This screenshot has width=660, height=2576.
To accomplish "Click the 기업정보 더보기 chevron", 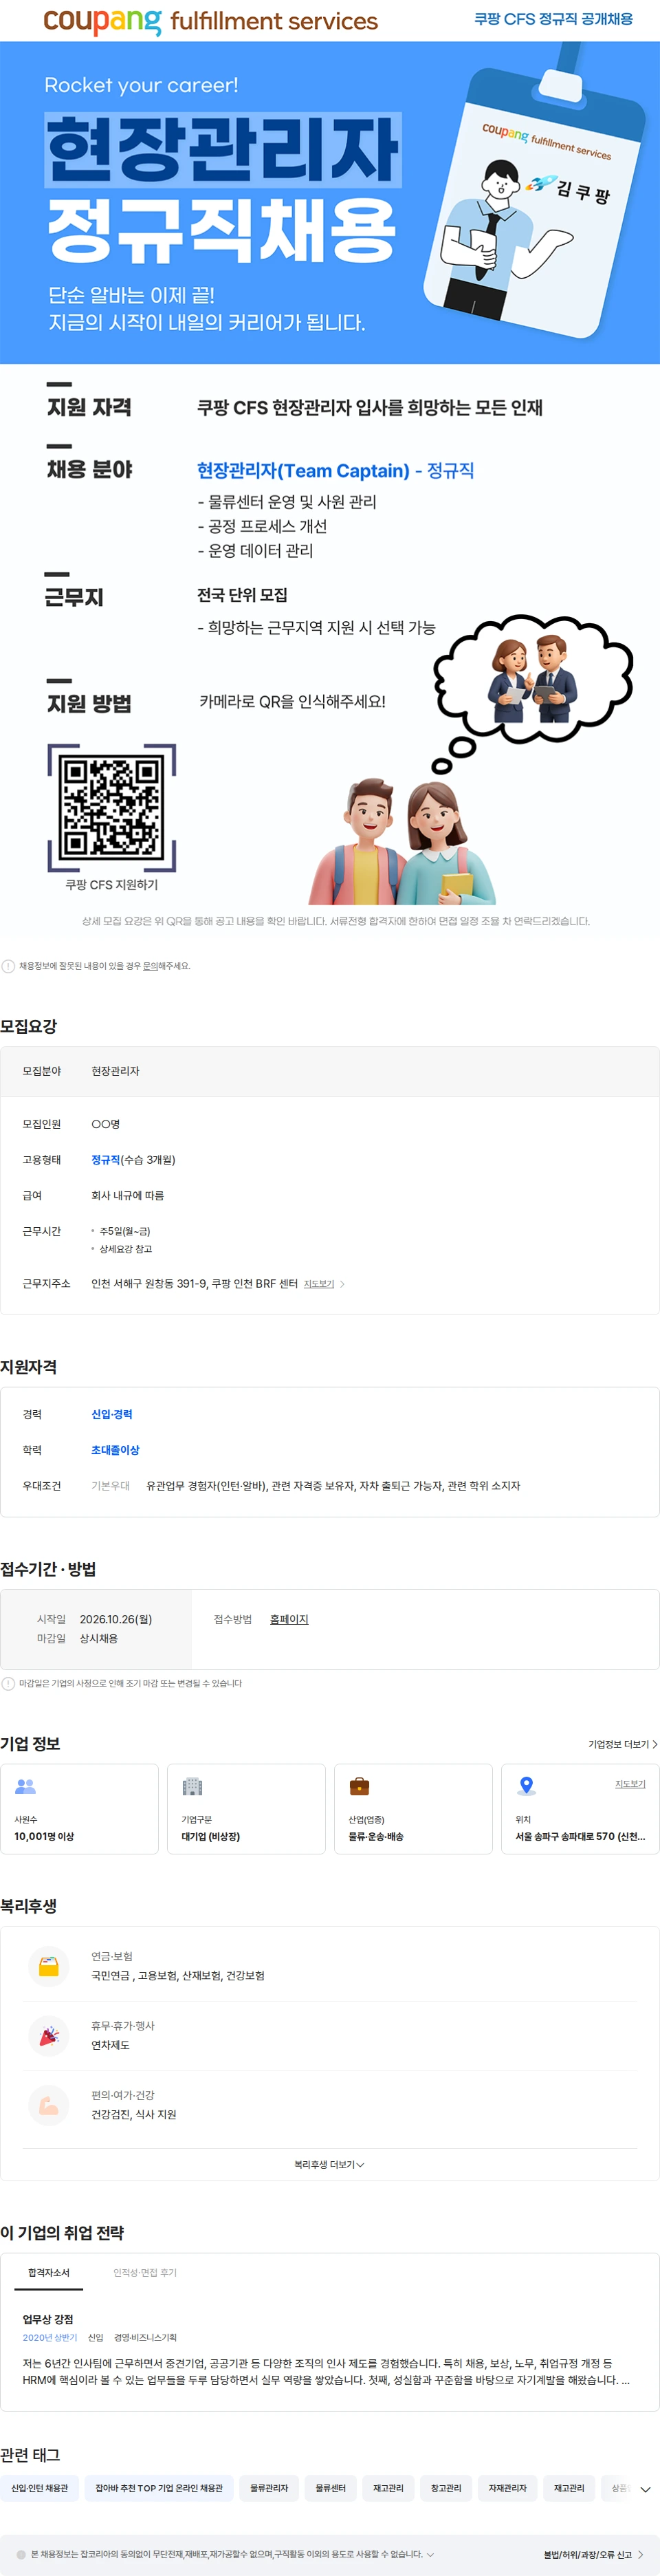I will pos(654,1744).
